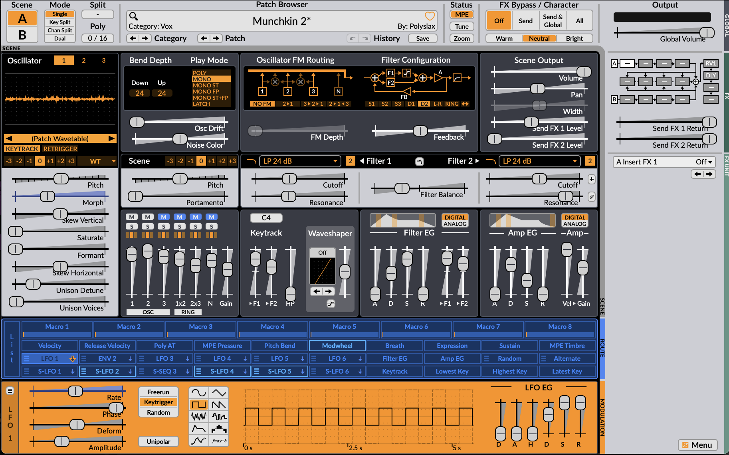Favorite the patch with the heart icon
Viewport: 729px width, 455px height.
[430, 16]
